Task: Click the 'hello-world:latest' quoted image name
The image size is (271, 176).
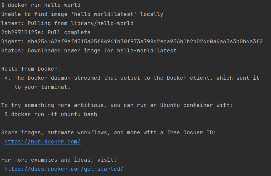Action: point(104,14)
